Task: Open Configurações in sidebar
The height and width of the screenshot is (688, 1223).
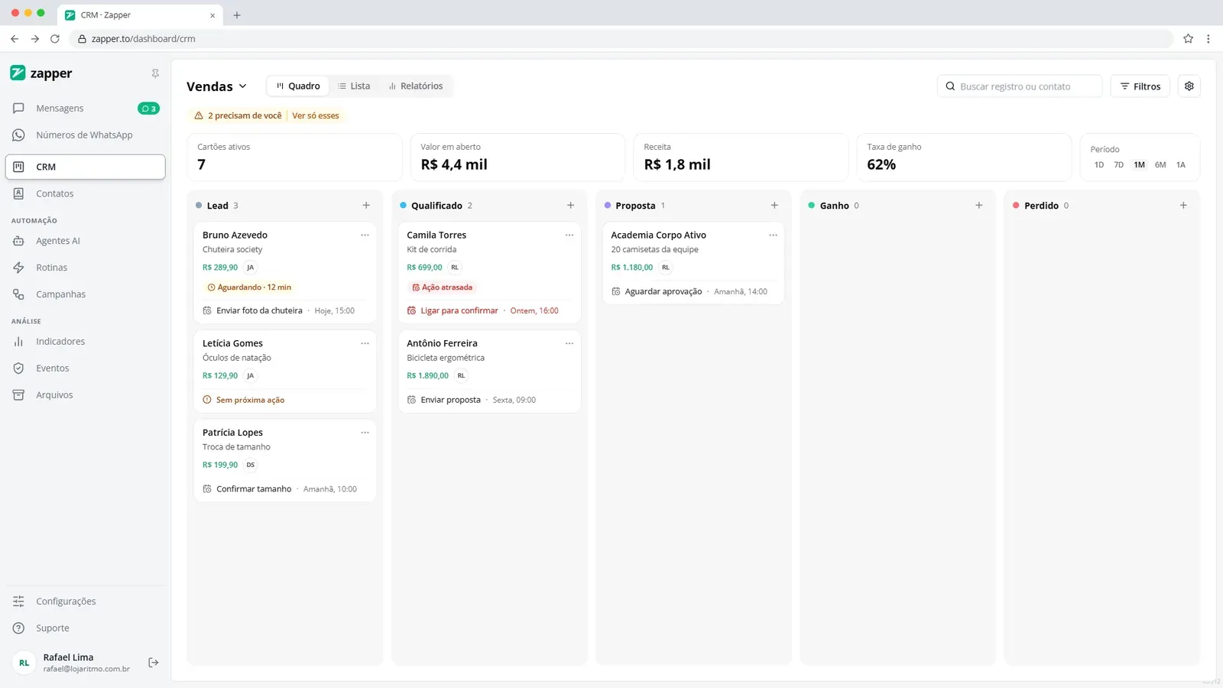Action: [x=85, y=602]
